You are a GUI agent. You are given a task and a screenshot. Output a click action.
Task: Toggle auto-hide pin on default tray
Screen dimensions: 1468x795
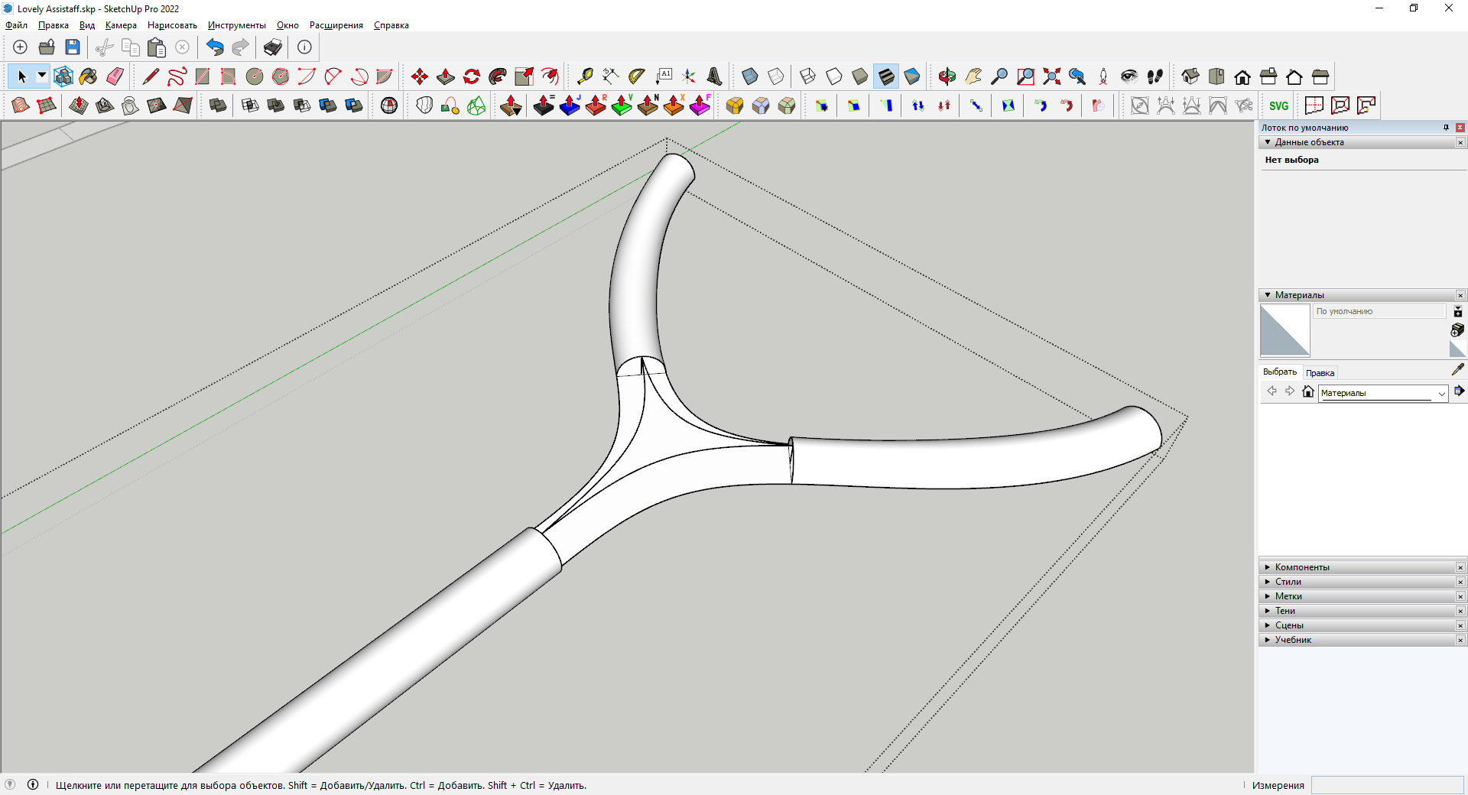pyautogui.click(x=1446, y=128)
